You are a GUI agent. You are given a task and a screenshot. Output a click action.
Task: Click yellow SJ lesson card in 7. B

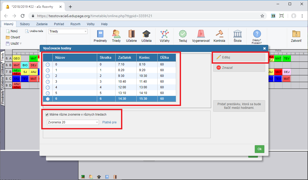click(x=25, y=72)
